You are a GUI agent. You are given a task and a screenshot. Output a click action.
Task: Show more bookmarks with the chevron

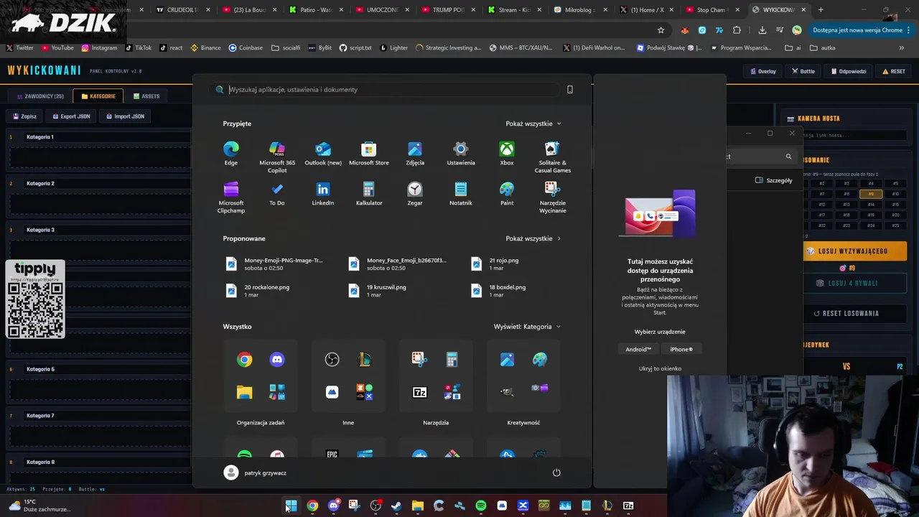click(902, 48)
